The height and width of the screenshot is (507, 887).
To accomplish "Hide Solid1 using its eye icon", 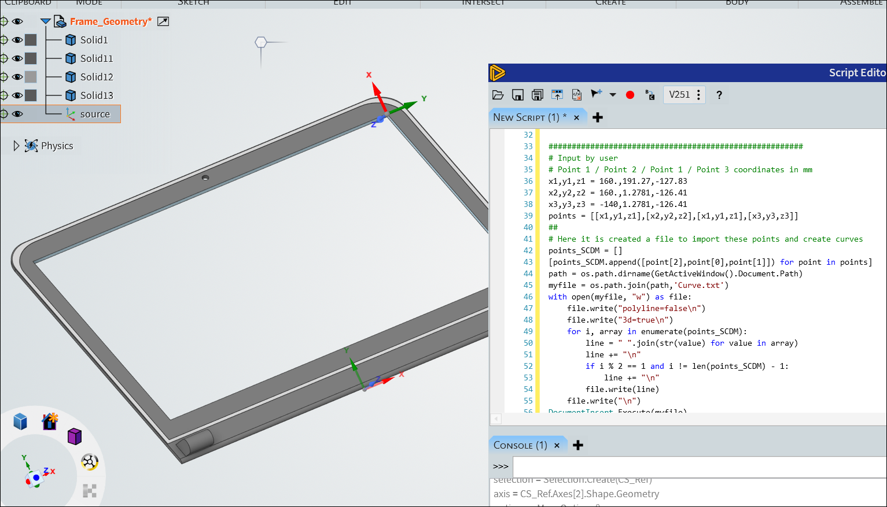I will pyautogui.click(x=17, y=40).
